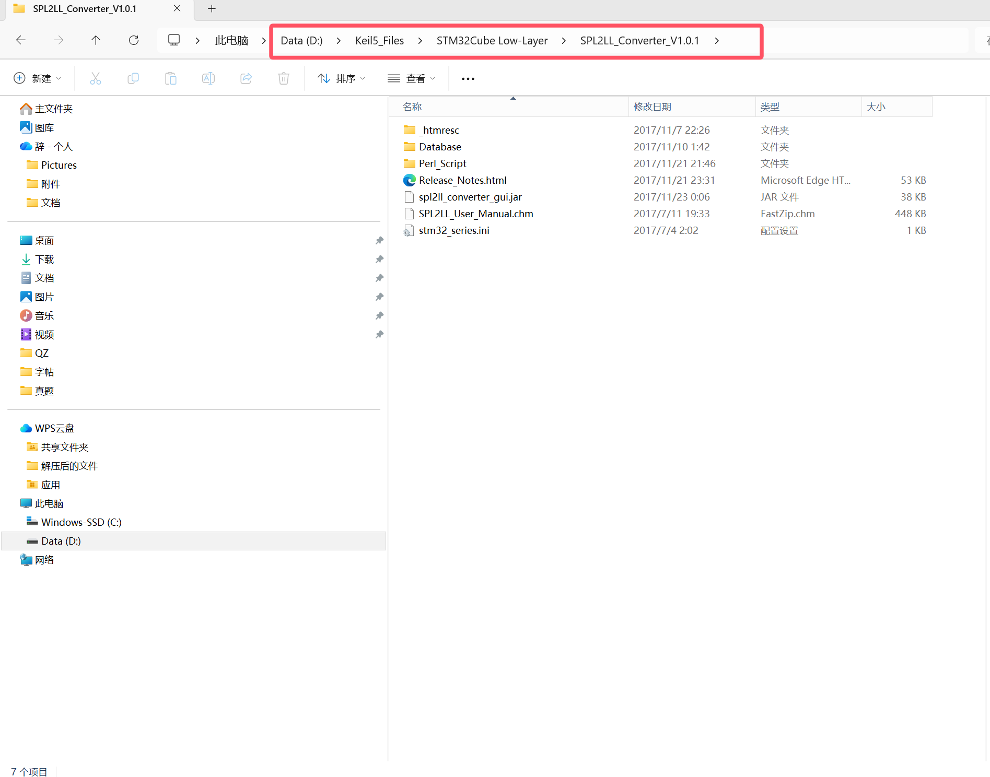This screenshot has width=990, height=777.
Task: Click the Up arrow navigation icon
Action: pos(96,40)
